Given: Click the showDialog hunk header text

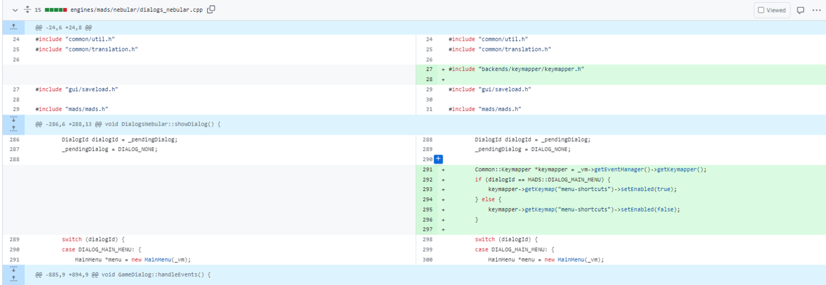Looking at the screenshot, I should coord(128,125).
